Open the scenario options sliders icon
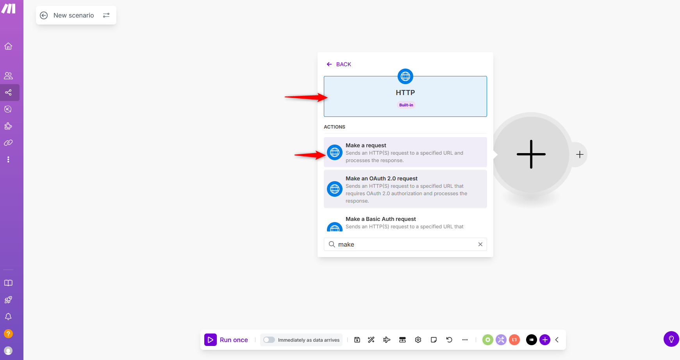This screenshot has width=680, height=360. click(x=106, y=15)
